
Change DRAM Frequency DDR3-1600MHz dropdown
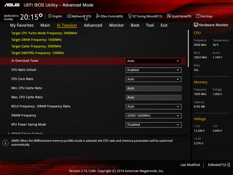tap(154, 116)
